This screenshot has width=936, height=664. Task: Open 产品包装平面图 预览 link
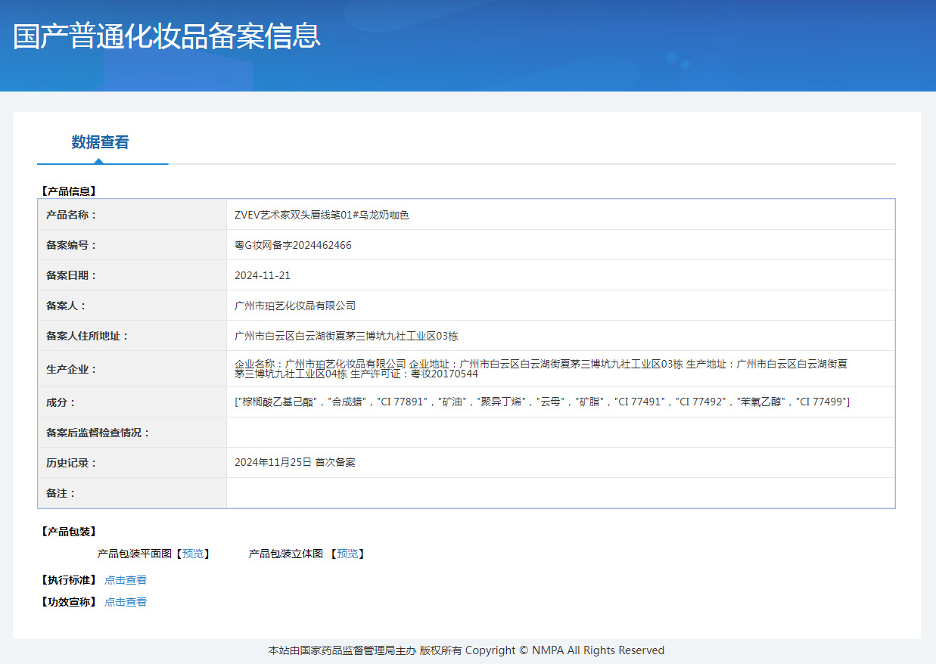click(x=193, y=554)
